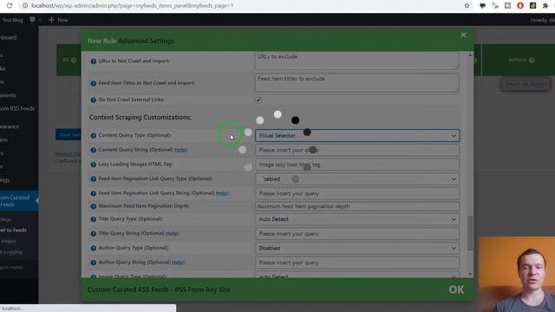
Task: Open Custom RSS Feeds sidebar menu item
Action: pyautogui.click(x=17, y=108)
